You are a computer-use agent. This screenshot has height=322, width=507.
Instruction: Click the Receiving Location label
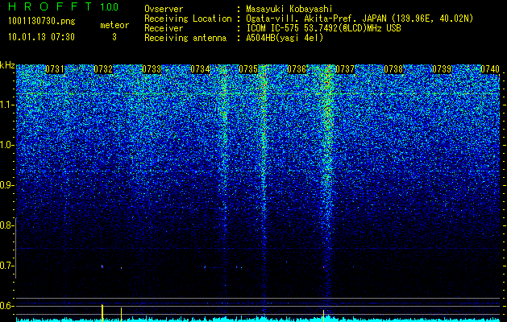(x=188, y=19)
